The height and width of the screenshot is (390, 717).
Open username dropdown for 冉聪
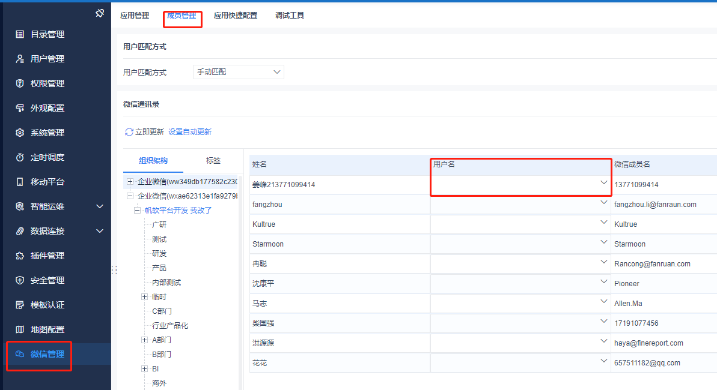click(x=603, y=262)
